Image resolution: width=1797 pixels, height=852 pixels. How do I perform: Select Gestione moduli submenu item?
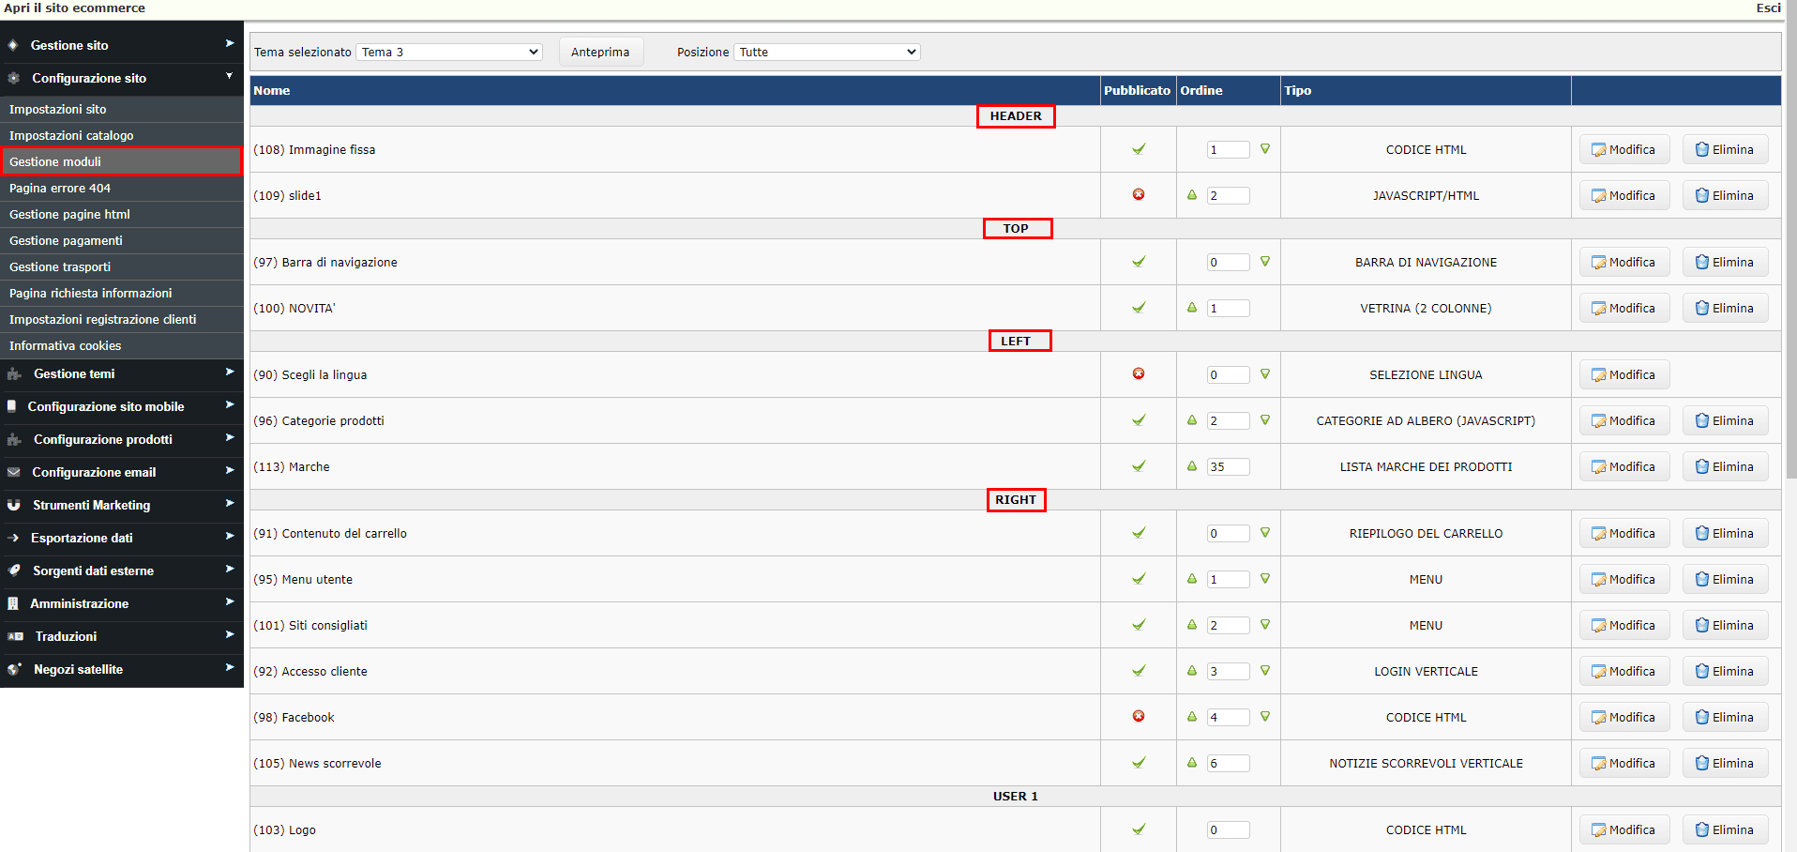[x=122, y=161]
